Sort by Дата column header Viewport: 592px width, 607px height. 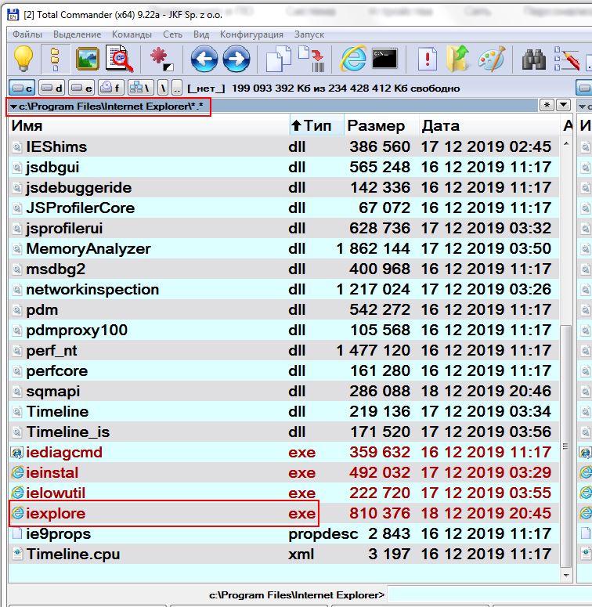coord(490,125)
